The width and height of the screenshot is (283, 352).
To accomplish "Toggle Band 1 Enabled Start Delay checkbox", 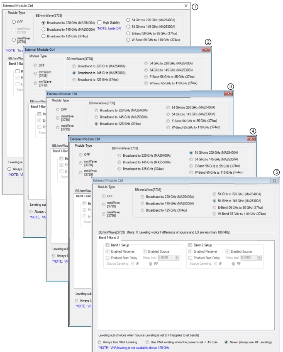I will tap(107, 258).
